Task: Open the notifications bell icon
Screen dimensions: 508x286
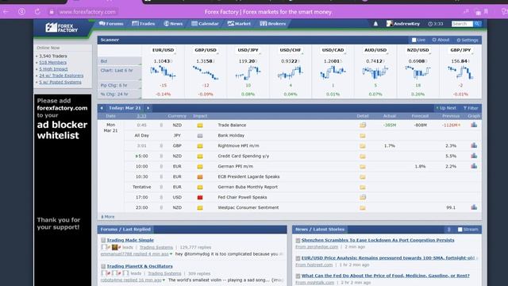Action: click(x=375, y=24)
